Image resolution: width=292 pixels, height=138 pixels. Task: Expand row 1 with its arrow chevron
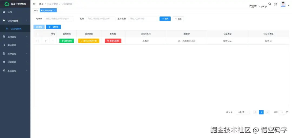[46, 41]
